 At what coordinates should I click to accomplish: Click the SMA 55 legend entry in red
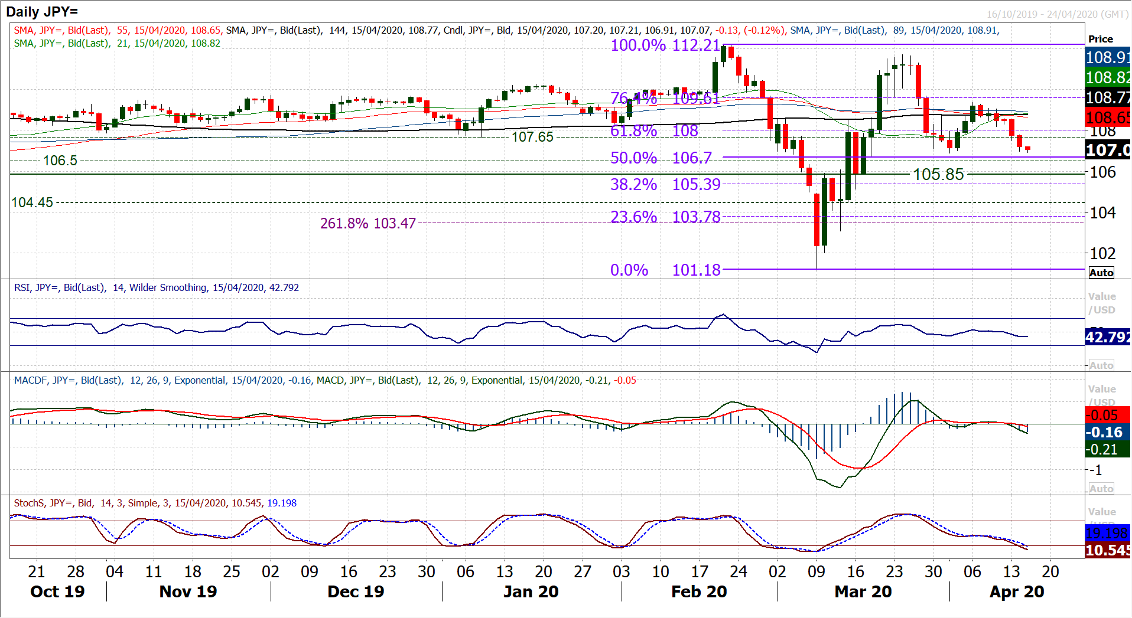coord(118,30)
